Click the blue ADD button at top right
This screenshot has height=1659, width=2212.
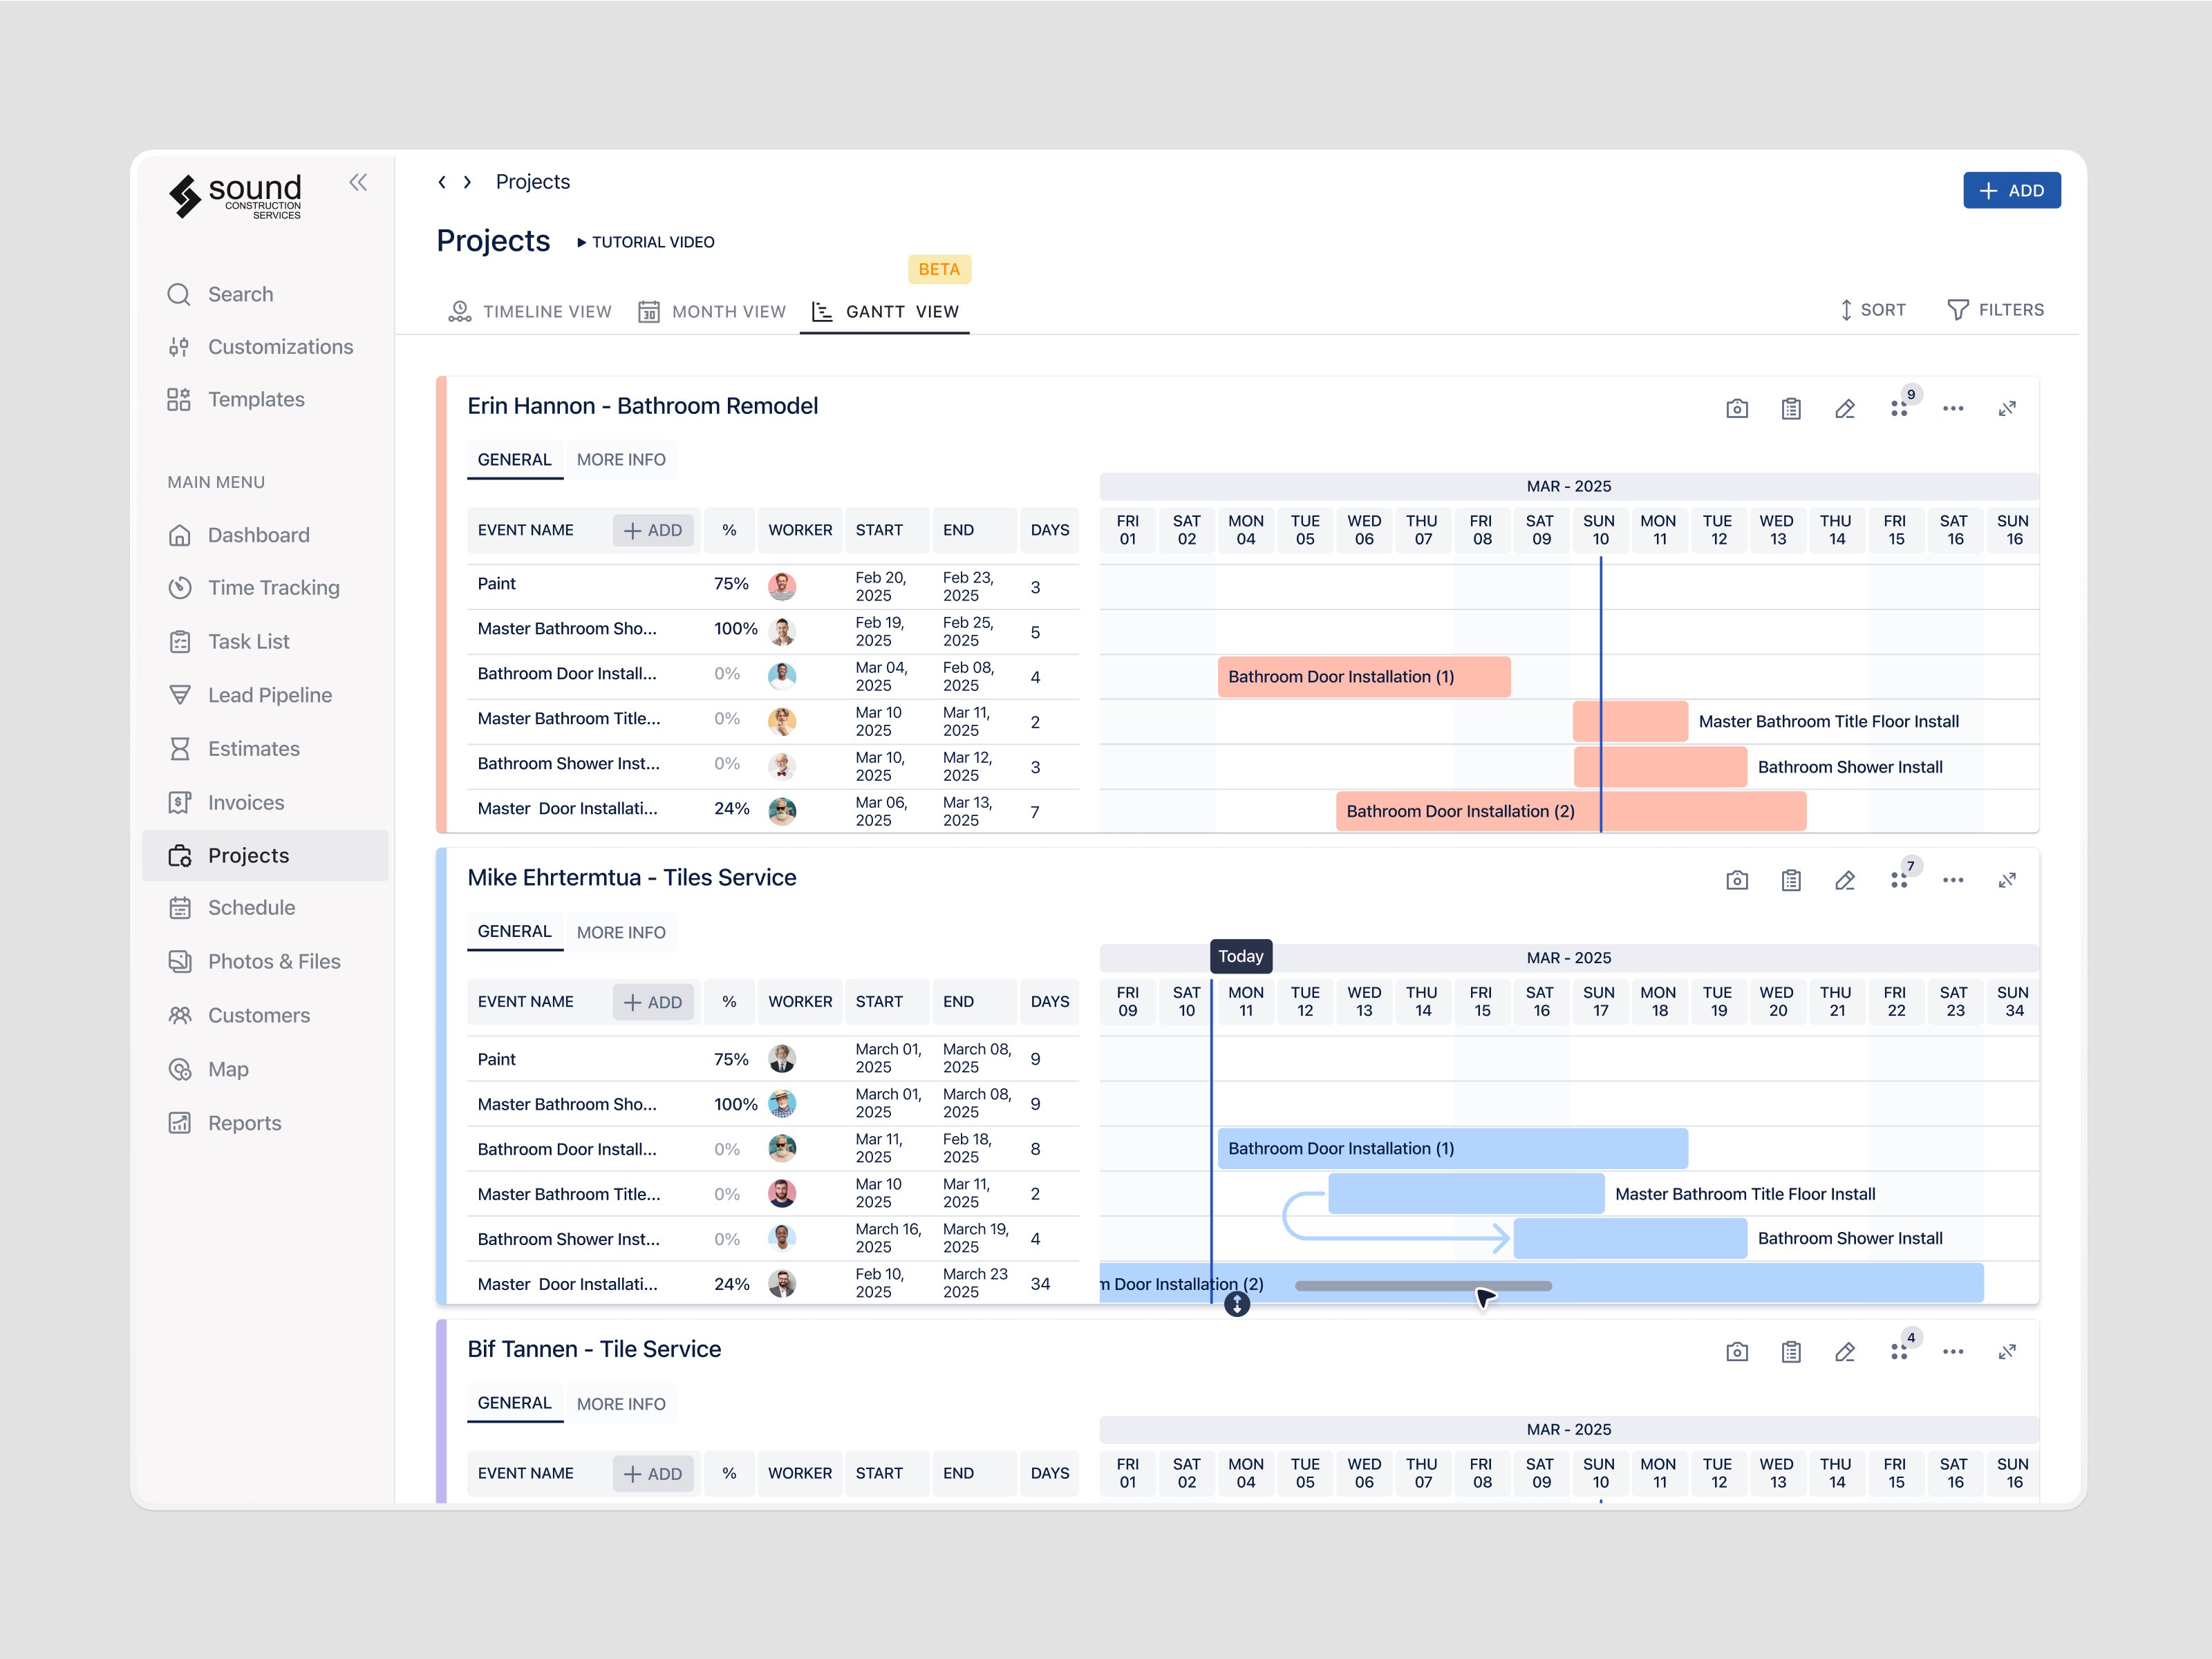pos(2012,191)
